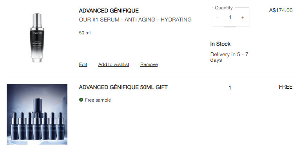
Task: Select the Free sample label text
Action: coord(98,100)
